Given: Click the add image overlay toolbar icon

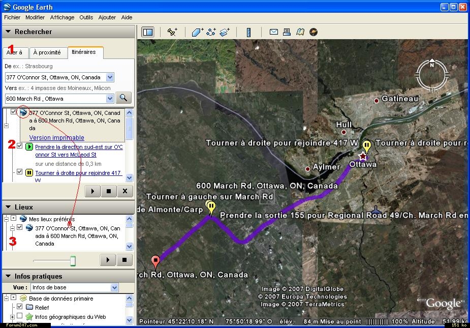Looking at the screenshot, I should 224,32.
